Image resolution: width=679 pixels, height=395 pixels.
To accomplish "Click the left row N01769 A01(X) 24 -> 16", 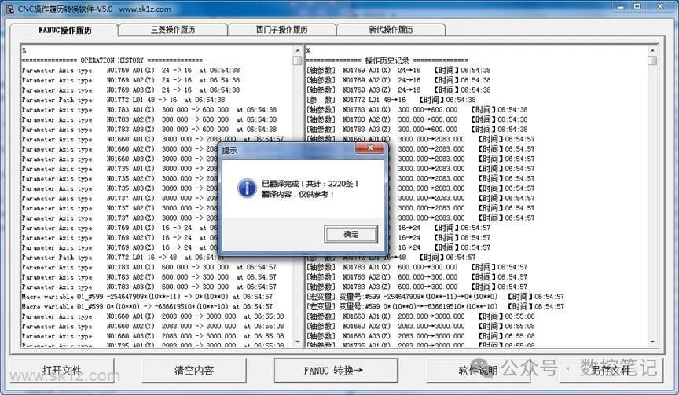I will (x=130, y=70).
